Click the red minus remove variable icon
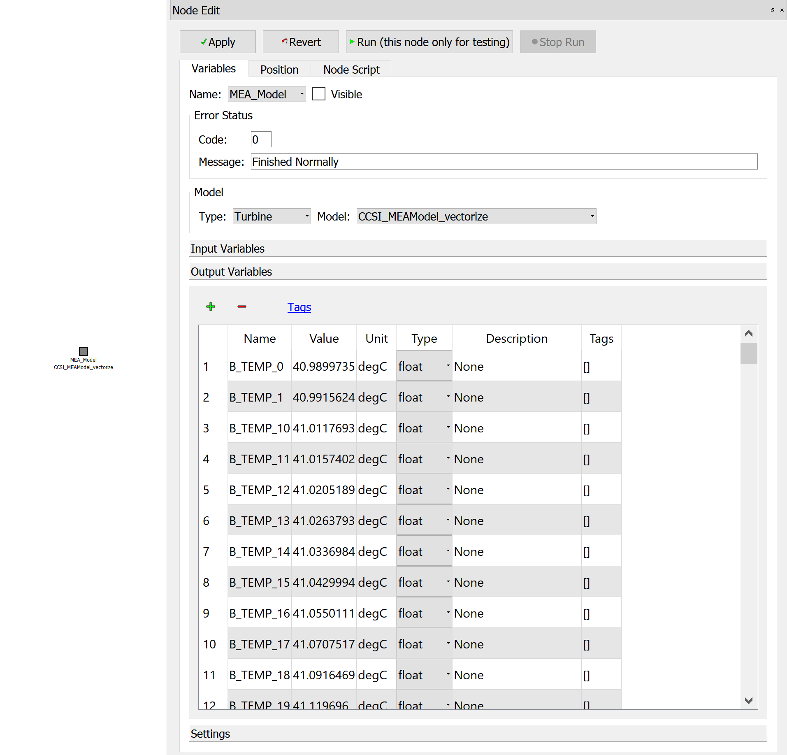Screen dimensions: 787x755 coord(242,307)
